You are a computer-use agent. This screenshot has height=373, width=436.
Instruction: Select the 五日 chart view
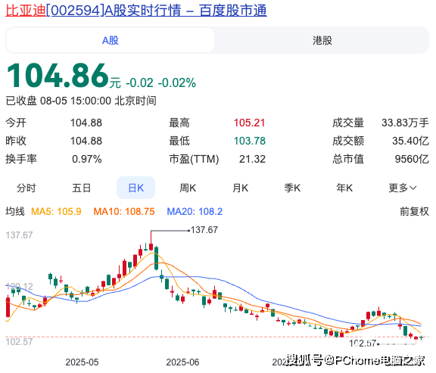point(81,188)
